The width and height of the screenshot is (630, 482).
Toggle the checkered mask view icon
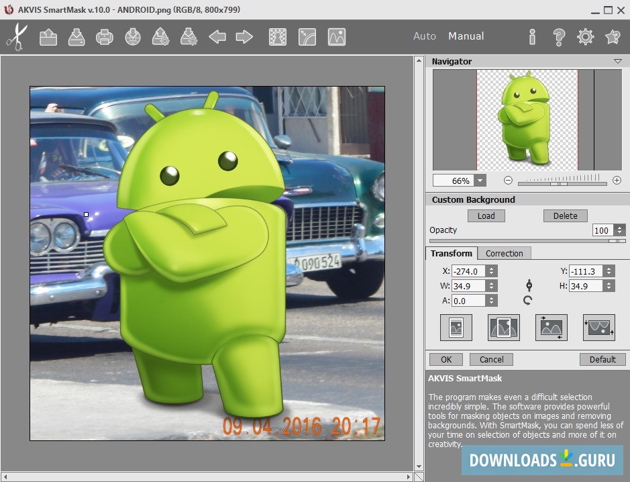click(277, 37)
